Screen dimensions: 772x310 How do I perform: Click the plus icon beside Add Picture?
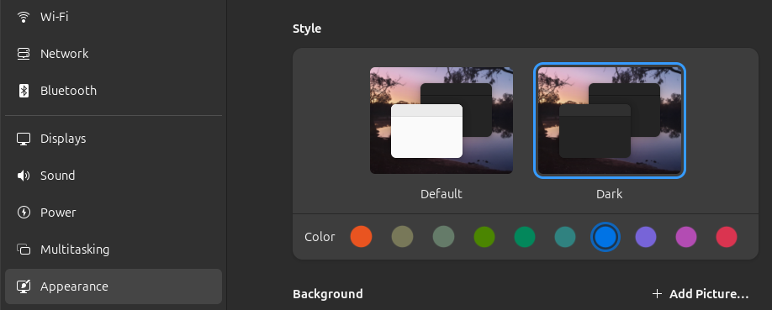coord(657,294)
